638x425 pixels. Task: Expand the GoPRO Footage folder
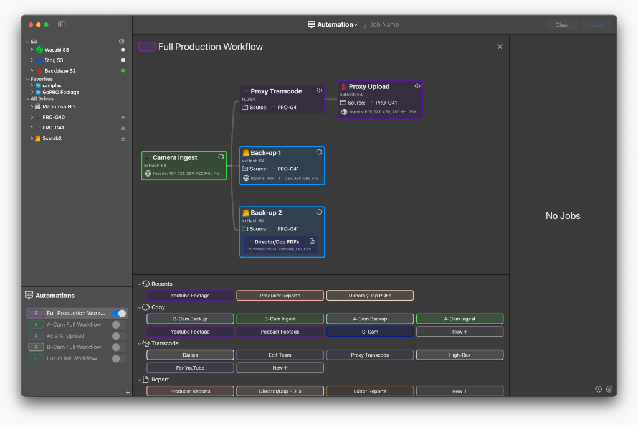point(32,92)
